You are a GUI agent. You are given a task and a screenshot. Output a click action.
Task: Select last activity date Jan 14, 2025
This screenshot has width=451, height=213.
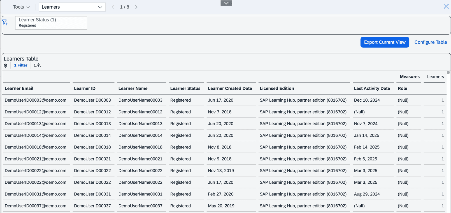pyautogui.click(x=366, y=135)
